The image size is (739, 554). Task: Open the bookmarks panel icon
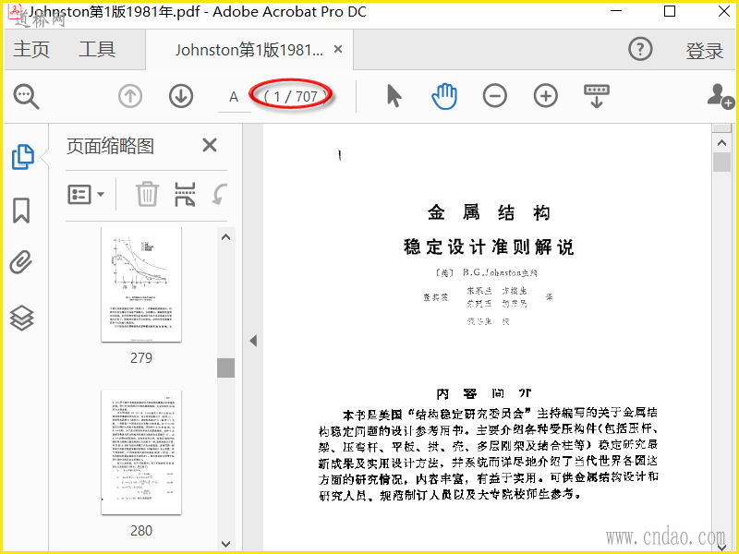[21, 211]
